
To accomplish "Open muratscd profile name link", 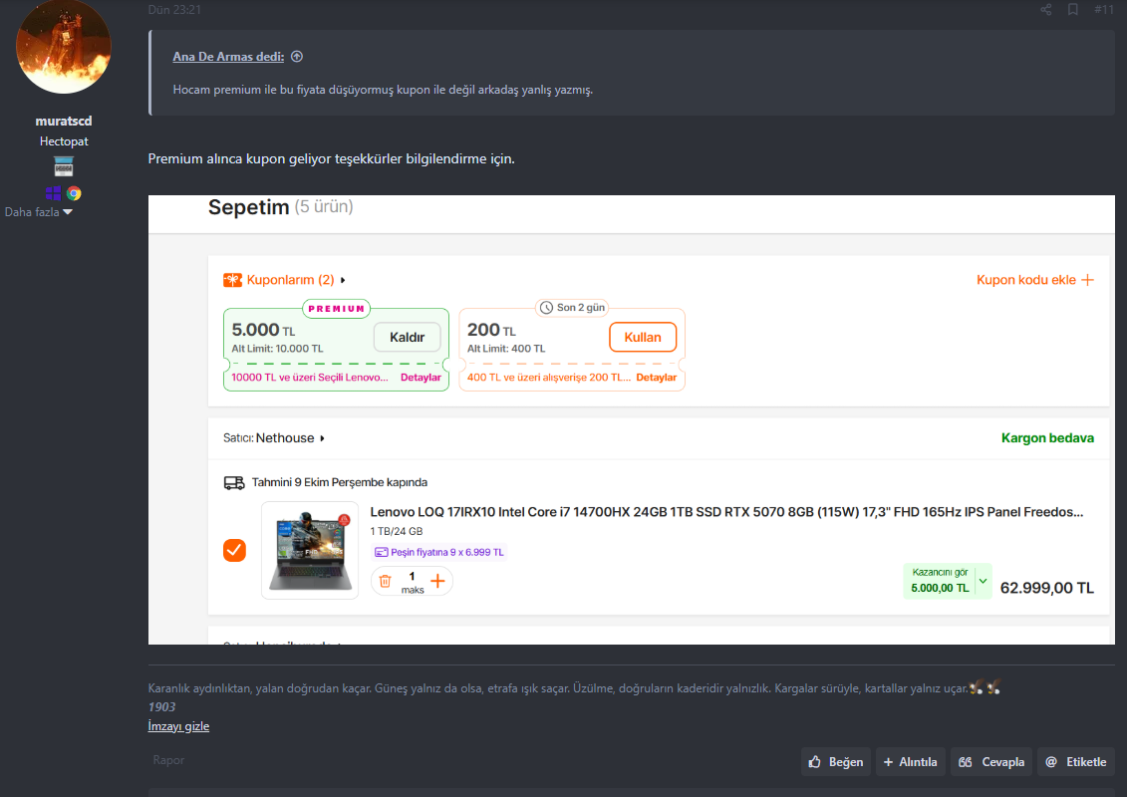I will (63, 121).
